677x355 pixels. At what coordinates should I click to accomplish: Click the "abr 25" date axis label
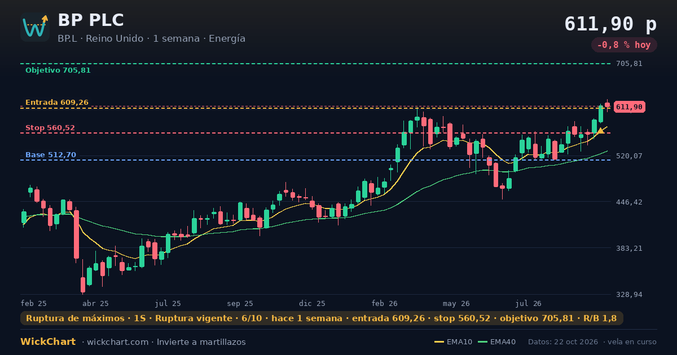(x=96, y=303)
